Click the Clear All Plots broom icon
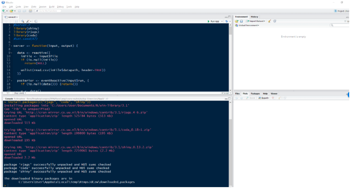Image resolution: width=351 pixels, height=188 pixels. pyautogui.click(x=280, y=98)
